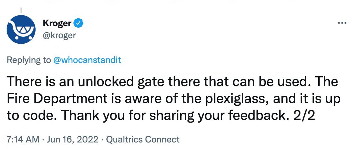
Task: Click the @kroger handle
Action: (x=60, y=35)
